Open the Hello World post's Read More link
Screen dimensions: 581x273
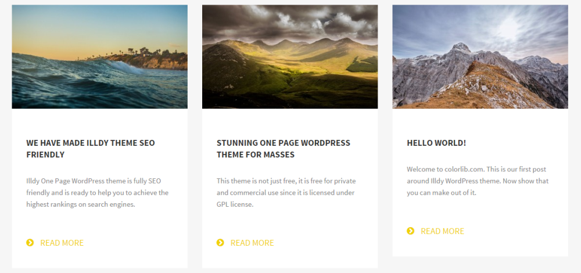[x=442, y=231]
